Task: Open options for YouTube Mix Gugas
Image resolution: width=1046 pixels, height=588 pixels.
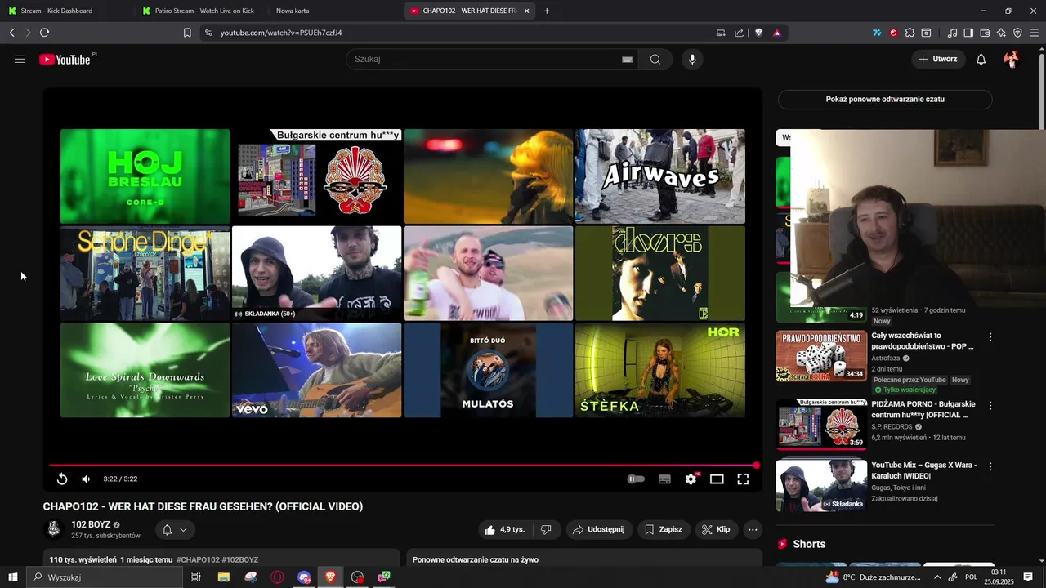Action: click(990, 467)
